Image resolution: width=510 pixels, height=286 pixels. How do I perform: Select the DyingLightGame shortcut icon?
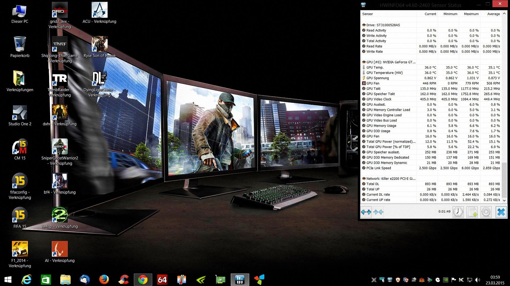point(99,78)
